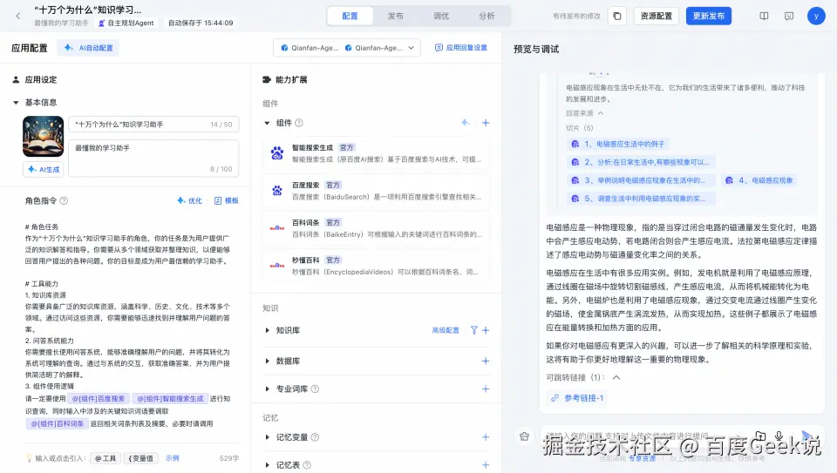The height and width of the screenshot is (473, 837).
Task: Open 应用回复设置
Action: 461,47
